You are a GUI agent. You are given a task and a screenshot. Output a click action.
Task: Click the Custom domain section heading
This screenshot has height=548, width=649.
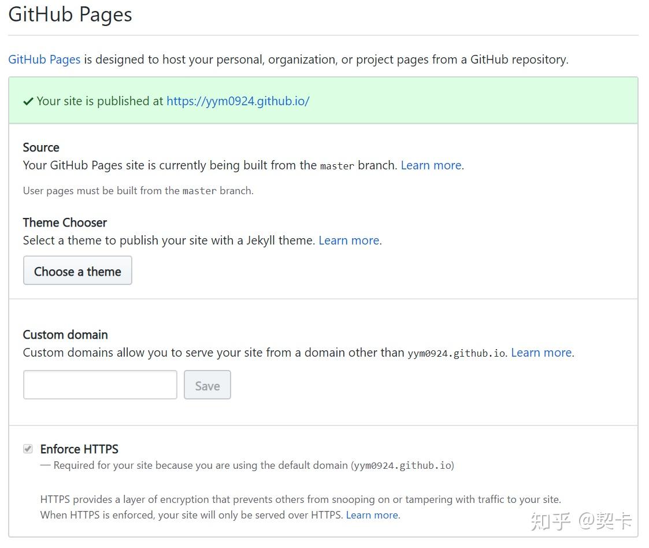pyautogui.click(x=65, y=335)
